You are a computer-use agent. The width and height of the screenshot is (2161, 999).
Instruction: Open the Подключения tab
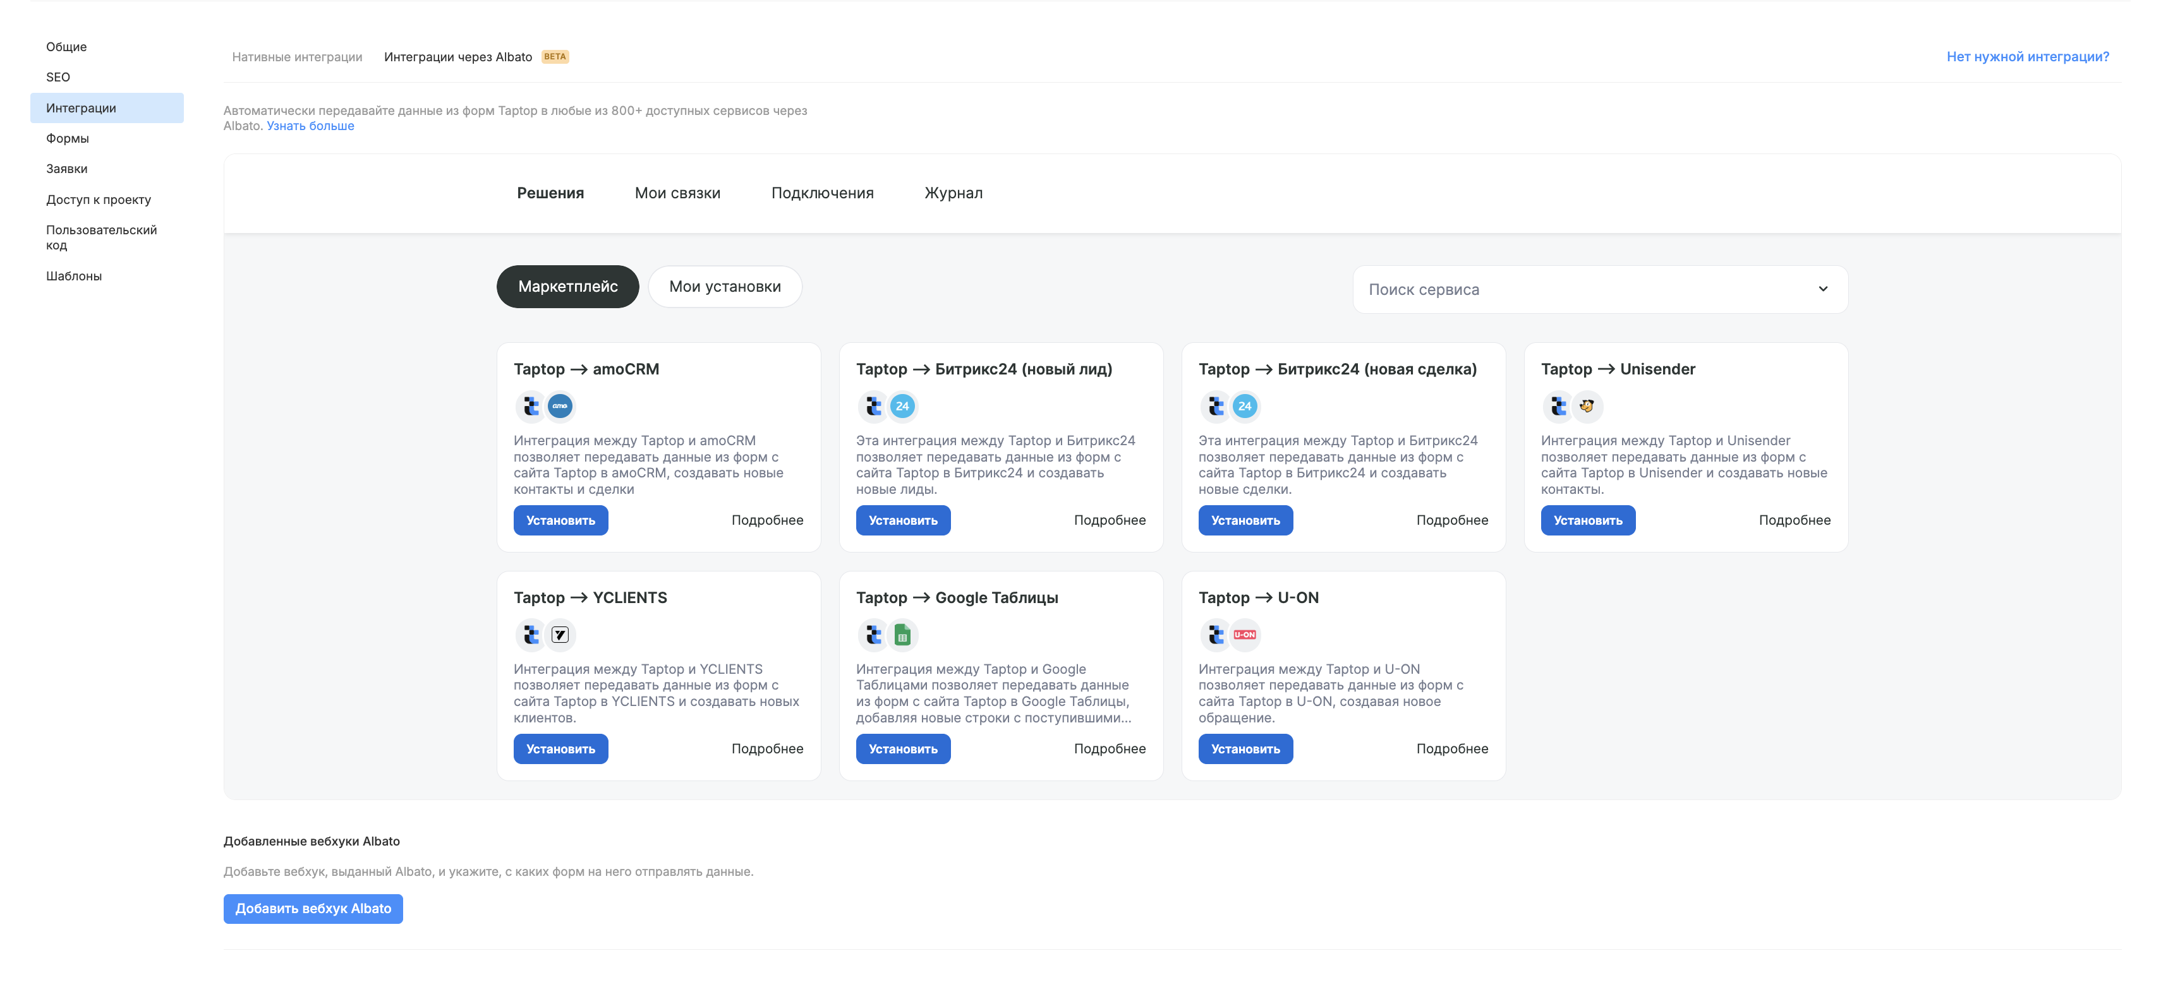(x=822, y=194)
